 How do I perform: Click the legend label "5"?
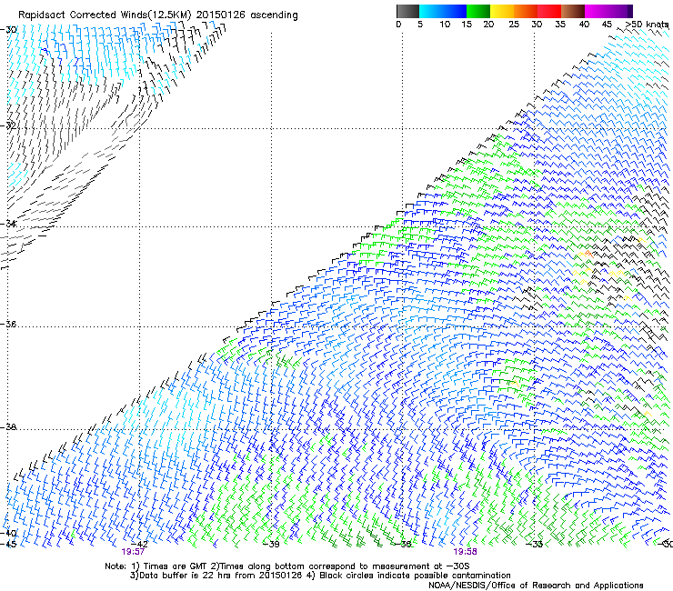pos(420,25)
